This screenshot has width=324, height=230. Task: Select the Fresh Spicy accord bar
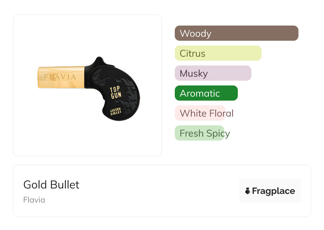[x=200, y=133]
